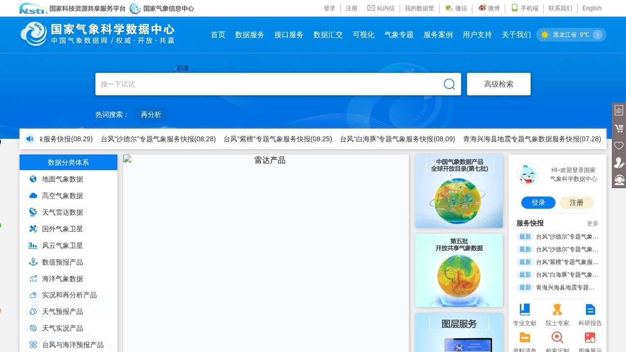Open the Weibo 微博 link
The height and width of the screenshot is (352, 626).
click(x=489, y=8)
